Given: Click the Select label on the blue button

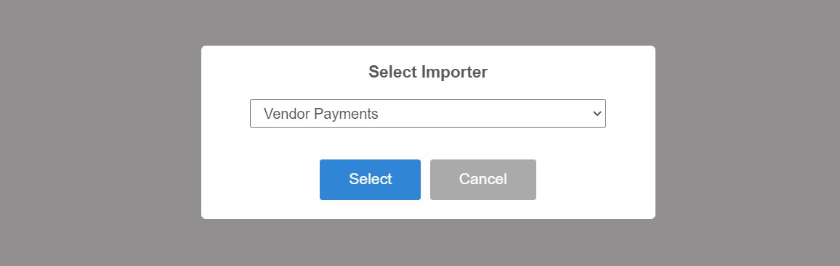Looking at the screenshot, I should pyautogui.click(x=370, y=179).
